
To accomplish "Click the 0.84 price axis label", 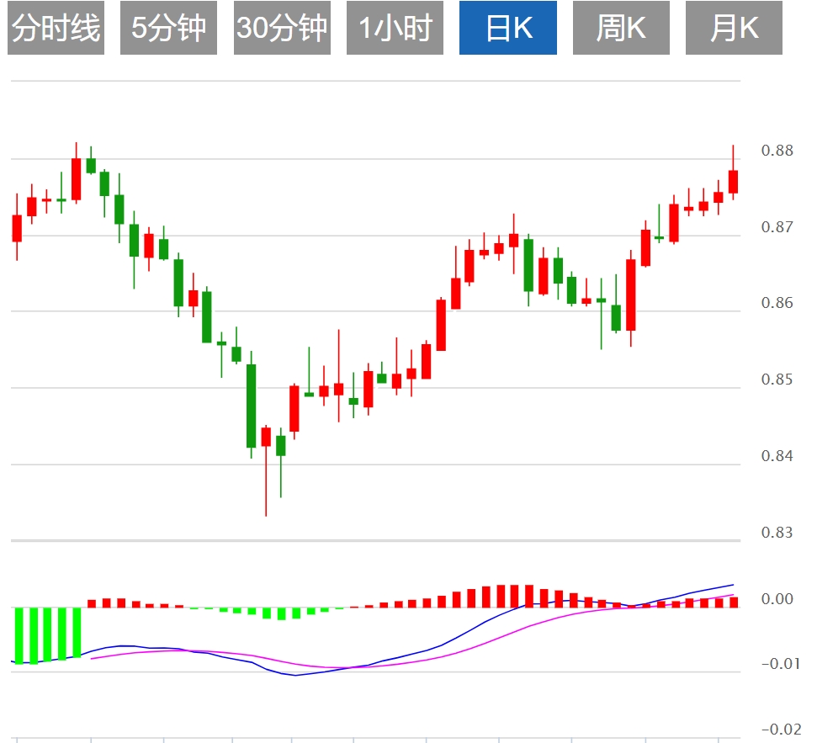I will [778, 456].
